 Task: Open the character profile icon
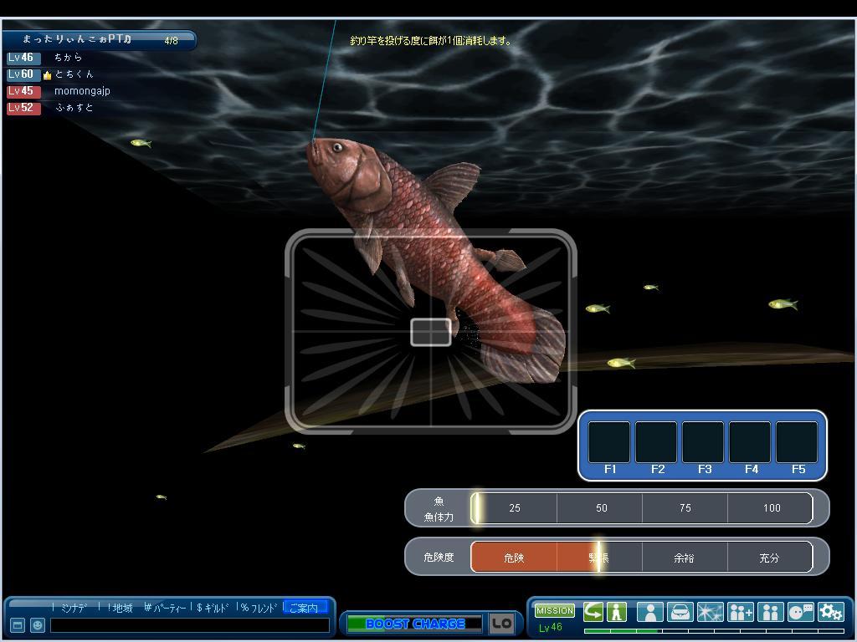[649, 612]
